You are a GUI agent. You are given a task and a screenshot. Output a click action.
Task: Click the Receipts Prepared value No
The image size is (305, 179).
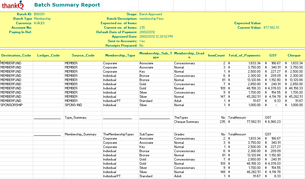point(141,45)
